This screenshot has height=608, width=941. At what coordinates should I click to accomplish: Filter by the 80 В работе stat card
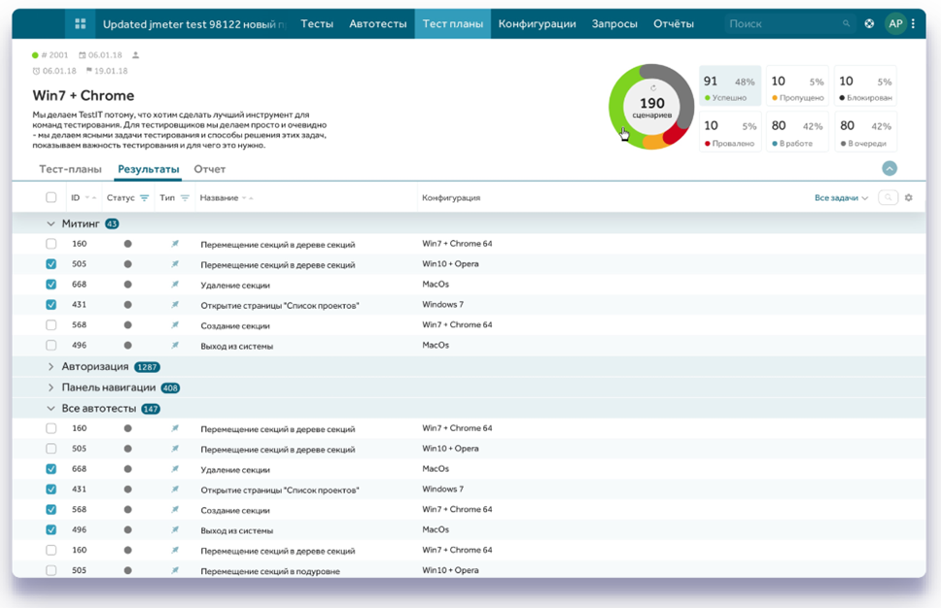(797, 131)
